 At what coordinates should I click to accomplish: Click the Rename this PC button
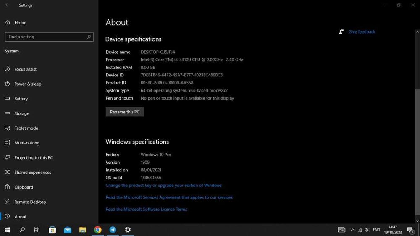pos(125,112)
